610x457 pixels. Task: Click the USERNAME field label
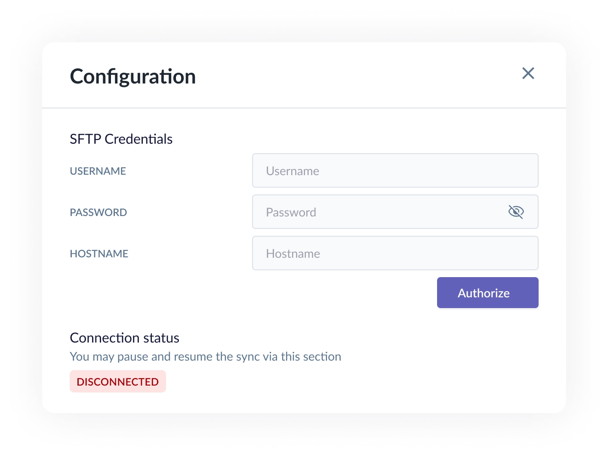click(x=98, y=171)
